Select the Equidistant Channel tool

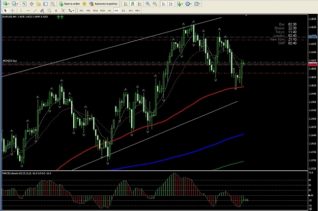42,11
